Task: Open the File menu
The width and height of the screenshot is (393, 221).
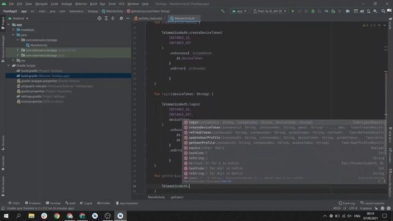Action: pyautogui.click(x=11, y=4)
